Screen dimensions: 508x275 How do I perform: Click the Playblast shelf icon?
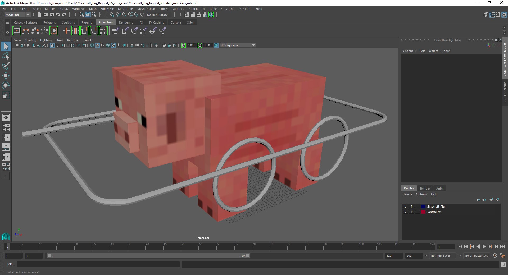[x=16, y=31]
